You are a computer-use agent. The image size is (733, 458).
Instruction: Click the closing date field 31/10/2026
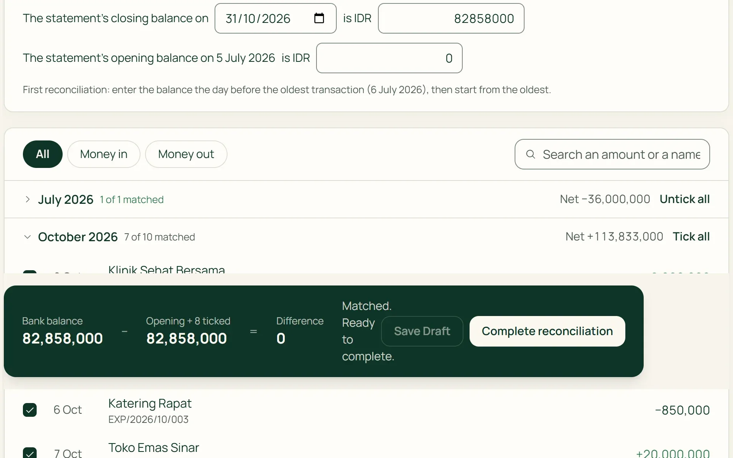coord(276,18)
